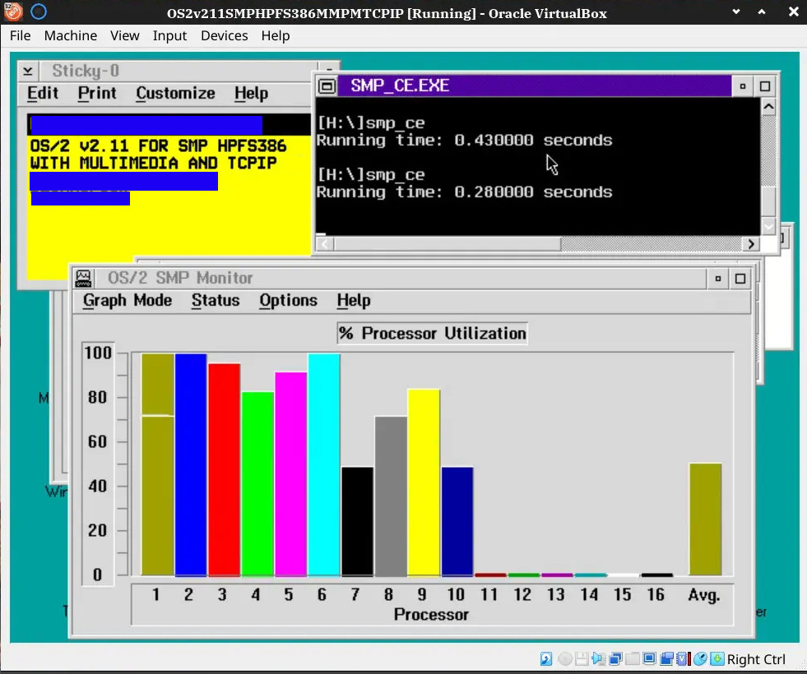Click the '100' y-axis label
The width and height of the screenshot is (807, 674).
(98, 353)
